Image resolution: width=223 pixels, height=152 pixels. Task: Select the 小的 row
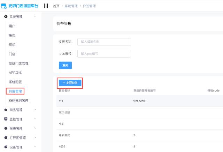[140, 124]
